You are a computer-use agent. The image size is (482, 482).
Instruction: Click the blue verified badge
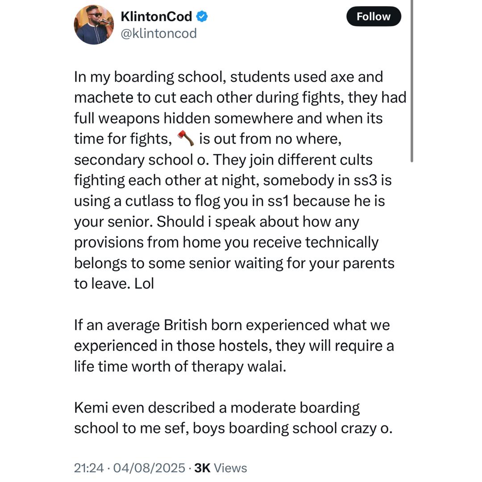coord(202,17)
